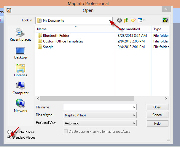The width and height of the screenshot is (180, 147).
Task: Sort by Name column header
Action: click(x=75, y=29)
